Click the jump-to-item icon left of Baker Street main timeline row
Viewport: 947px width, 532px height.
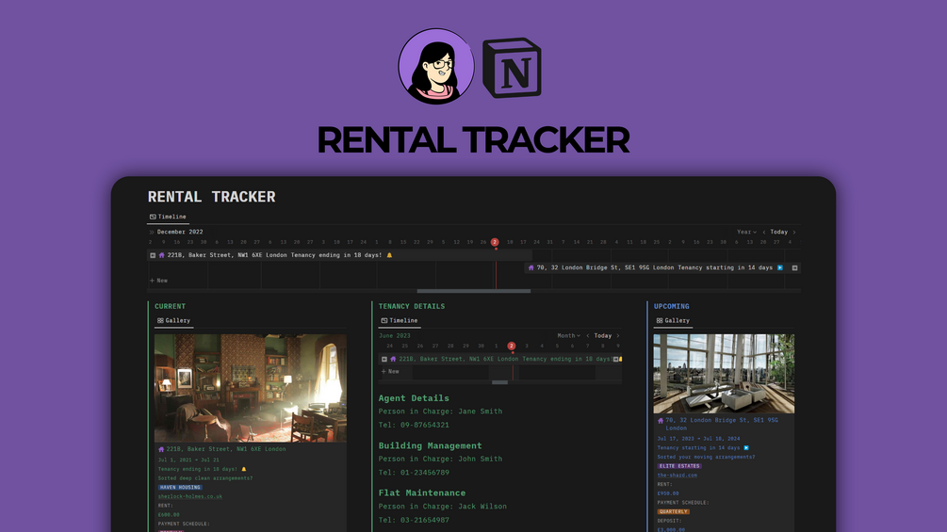(x=153, y=255)
